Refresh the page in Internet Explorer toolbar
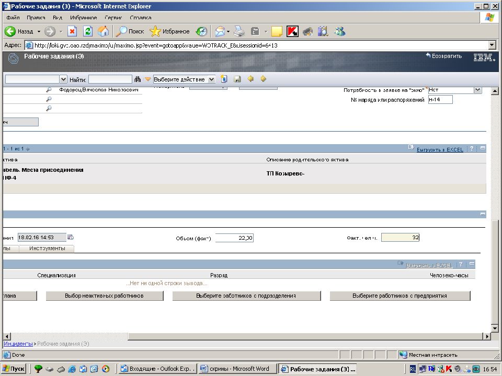Image resolution: width=502 pixels, height=376 pixels. [88, 31]
